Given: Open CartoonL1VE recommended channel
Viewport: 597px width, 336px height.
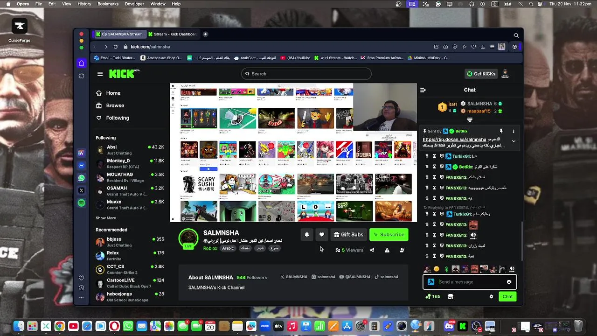Looking at the screenshot, I should click(130, 283).
